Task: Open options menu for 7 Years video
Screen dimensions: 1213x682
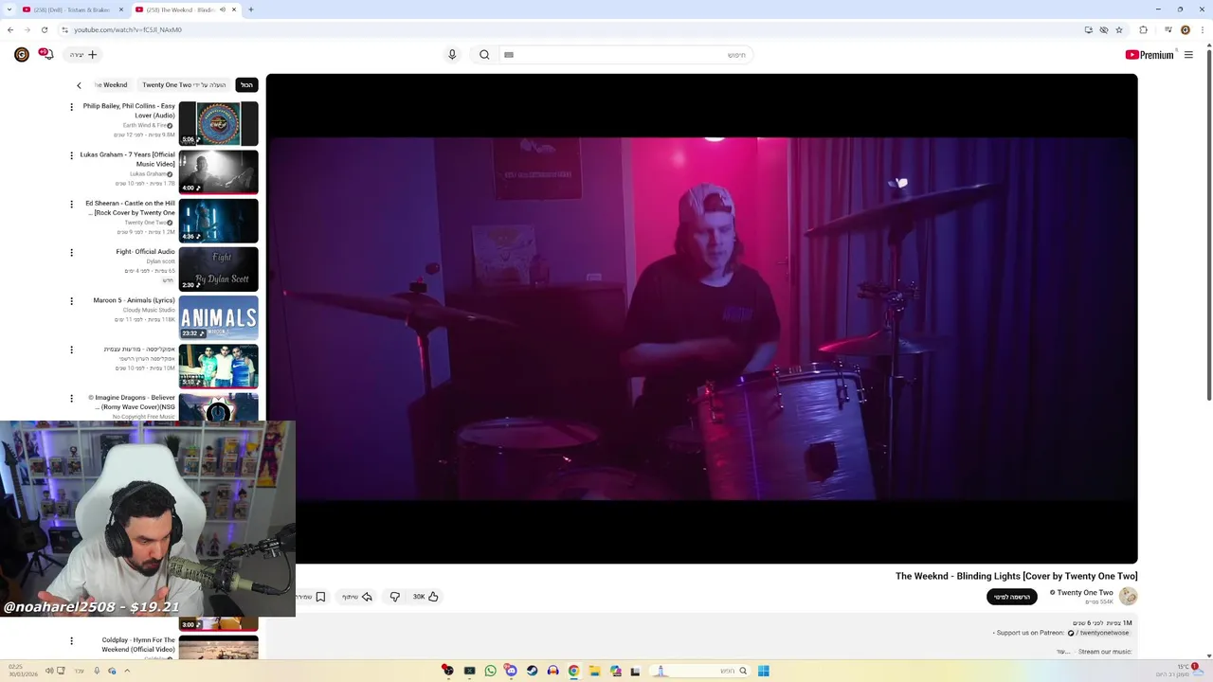Action: [x=71, y=155]
